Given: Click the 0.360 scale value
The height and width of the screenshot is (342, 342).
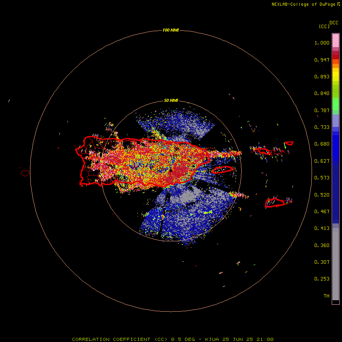Looking at the screenshot, I should (x=322, y=245).
